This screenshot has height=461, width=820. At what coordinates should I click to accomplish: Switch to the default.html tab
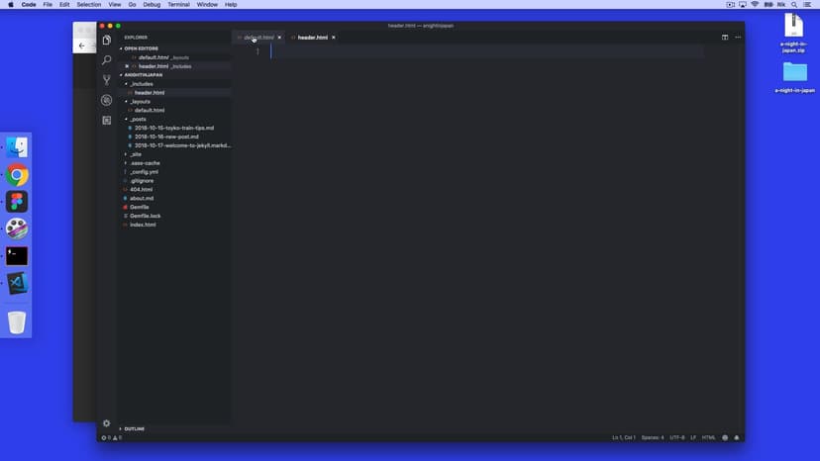click(x=257, y=38)
